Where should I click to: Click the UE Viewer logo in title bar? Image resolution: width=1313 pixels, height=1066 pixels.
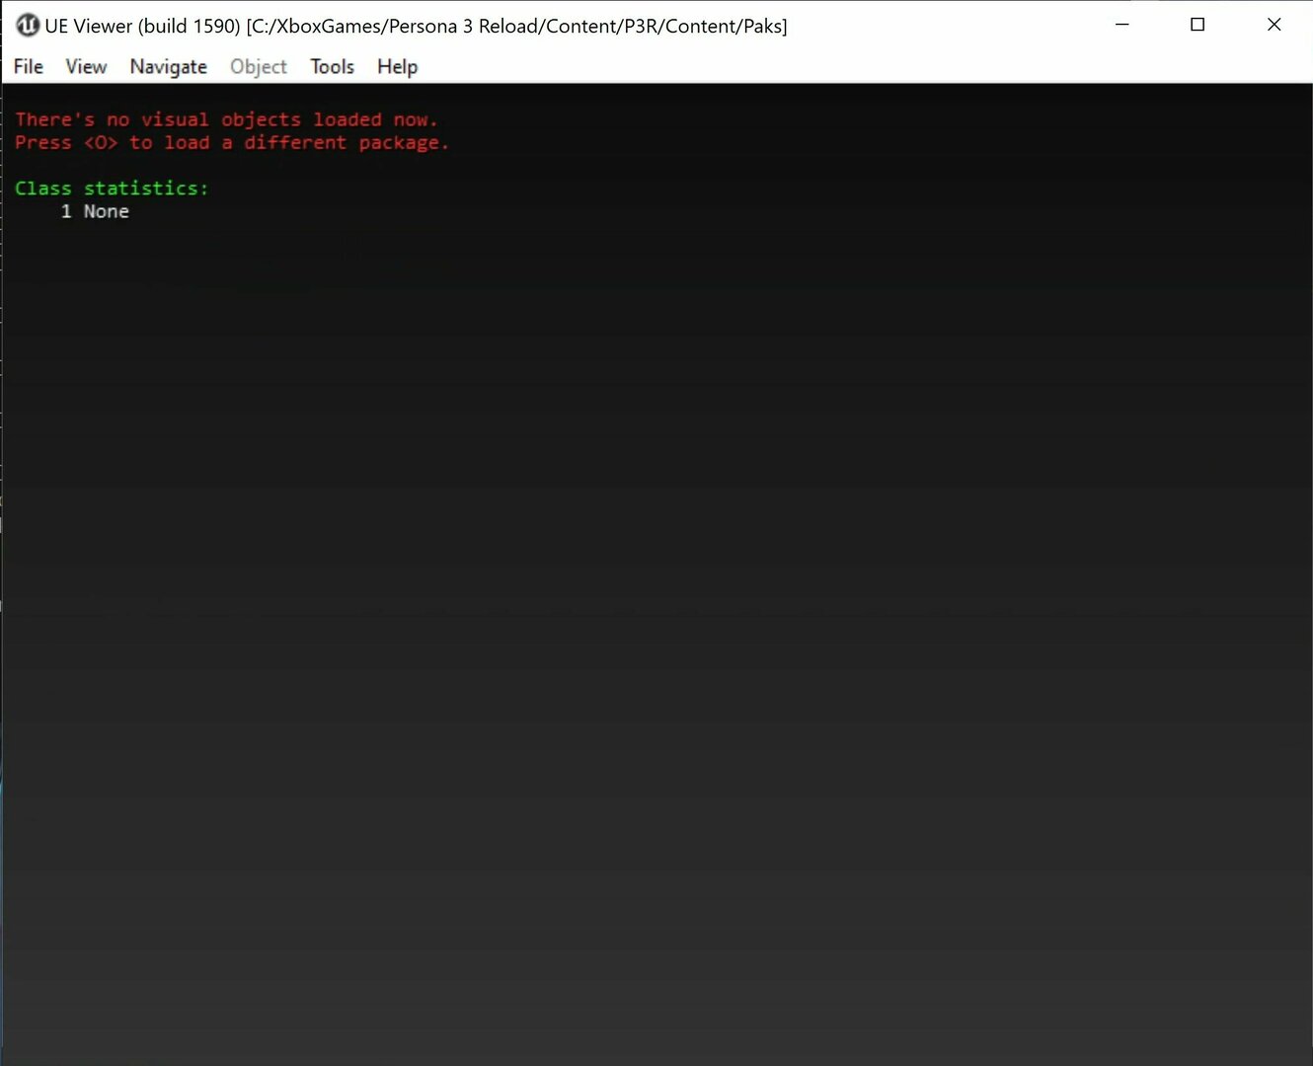coord(28,26)
